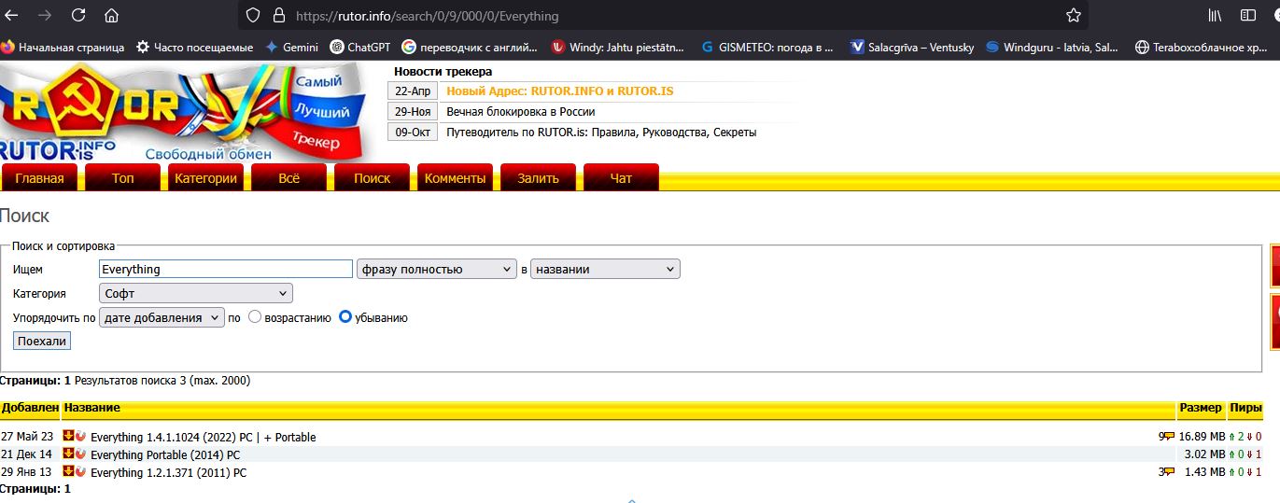Click the browser address bar URL
1280x503 pixels.
click(x=427, y=16)
